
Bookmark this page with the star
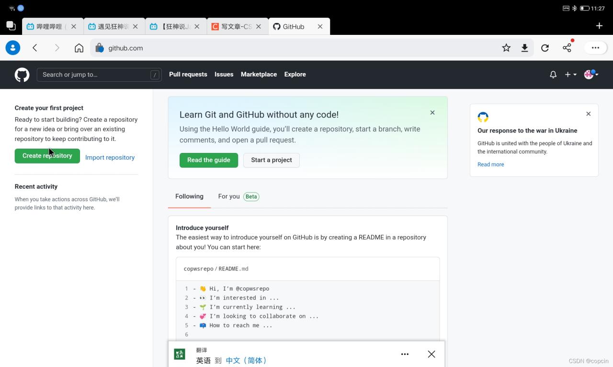tap(506, 48)
